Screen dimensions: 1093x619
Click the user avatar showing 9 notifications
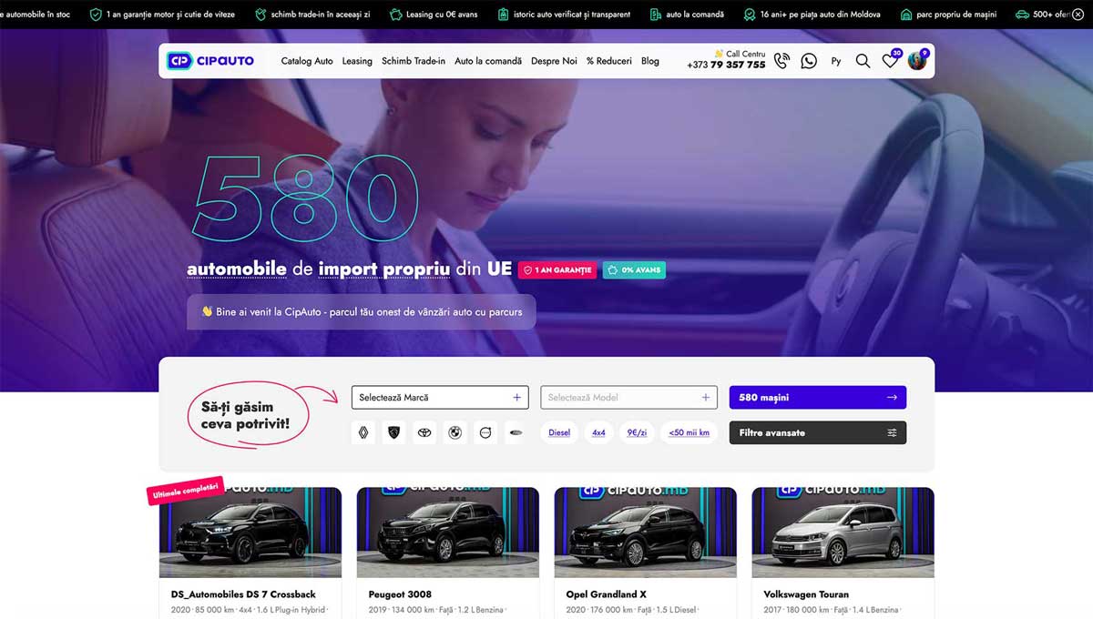click(917, 60)
